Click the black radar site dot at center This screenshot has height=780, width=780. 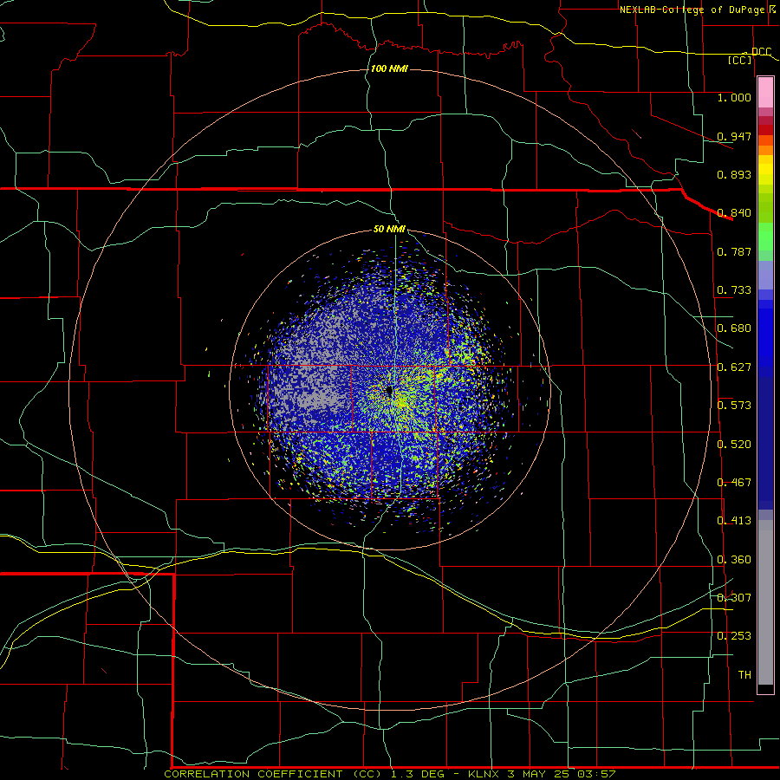coord(389,391)
